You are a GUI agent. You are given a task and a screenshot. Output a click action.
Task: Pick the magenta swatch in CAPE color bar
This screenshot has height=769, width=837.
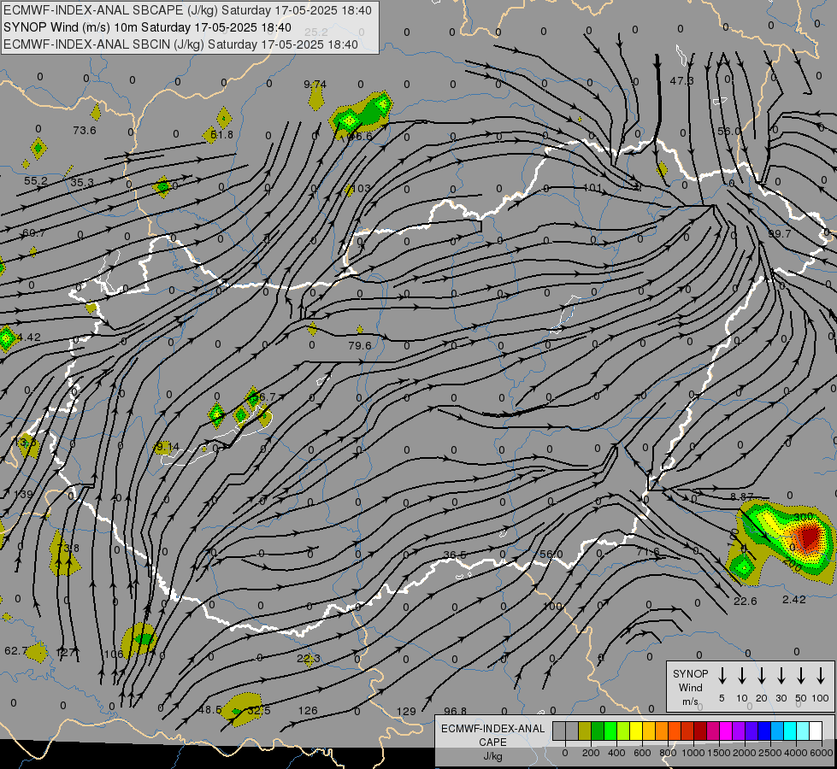(726, 731)
